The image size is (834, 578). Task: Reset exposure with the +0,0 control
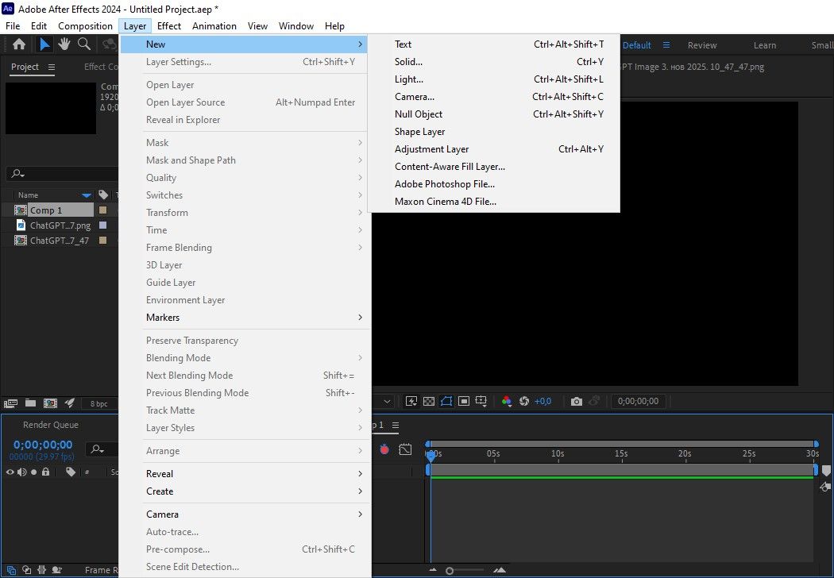[543, 402]
